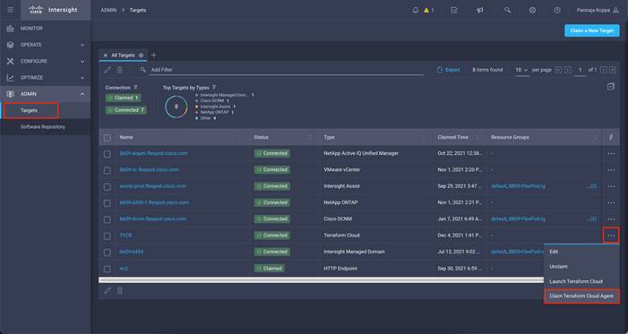628x334 pixels.
Task: Click the edit pencil above the table
Action: click(108, 70)
